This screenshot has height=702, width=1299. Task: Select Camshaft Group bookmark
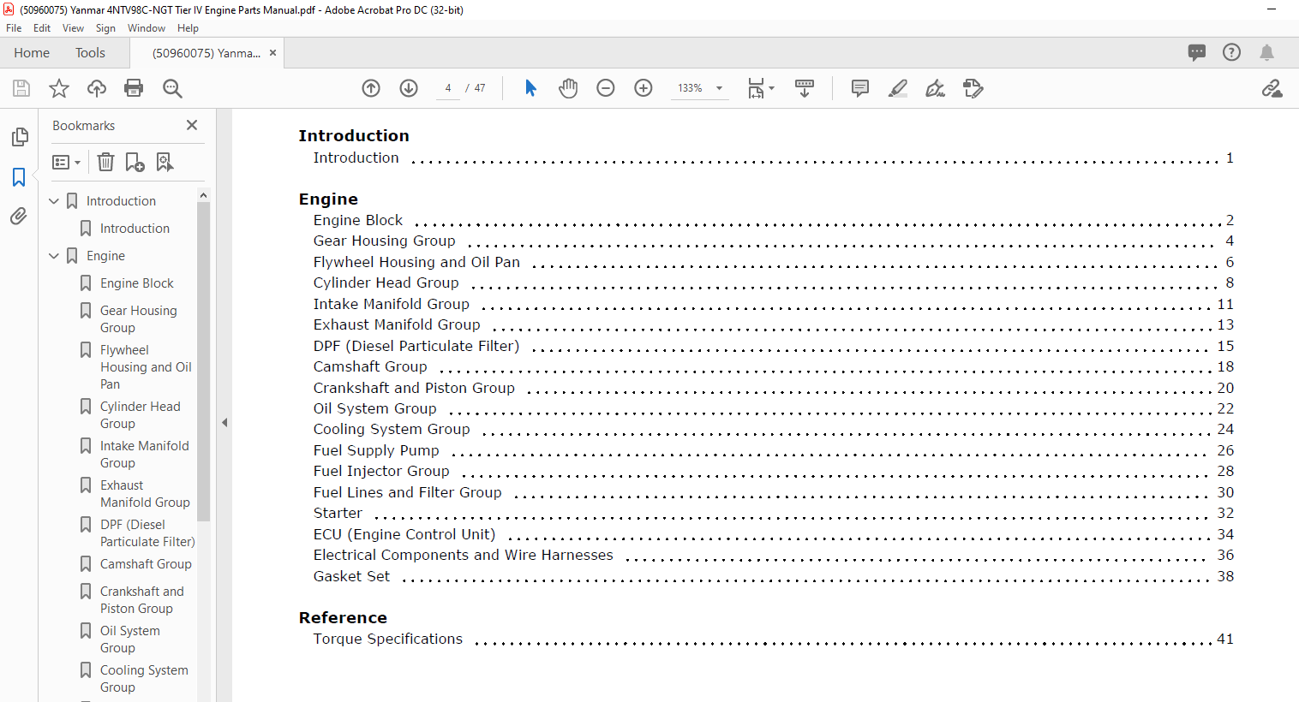(146, 564)
